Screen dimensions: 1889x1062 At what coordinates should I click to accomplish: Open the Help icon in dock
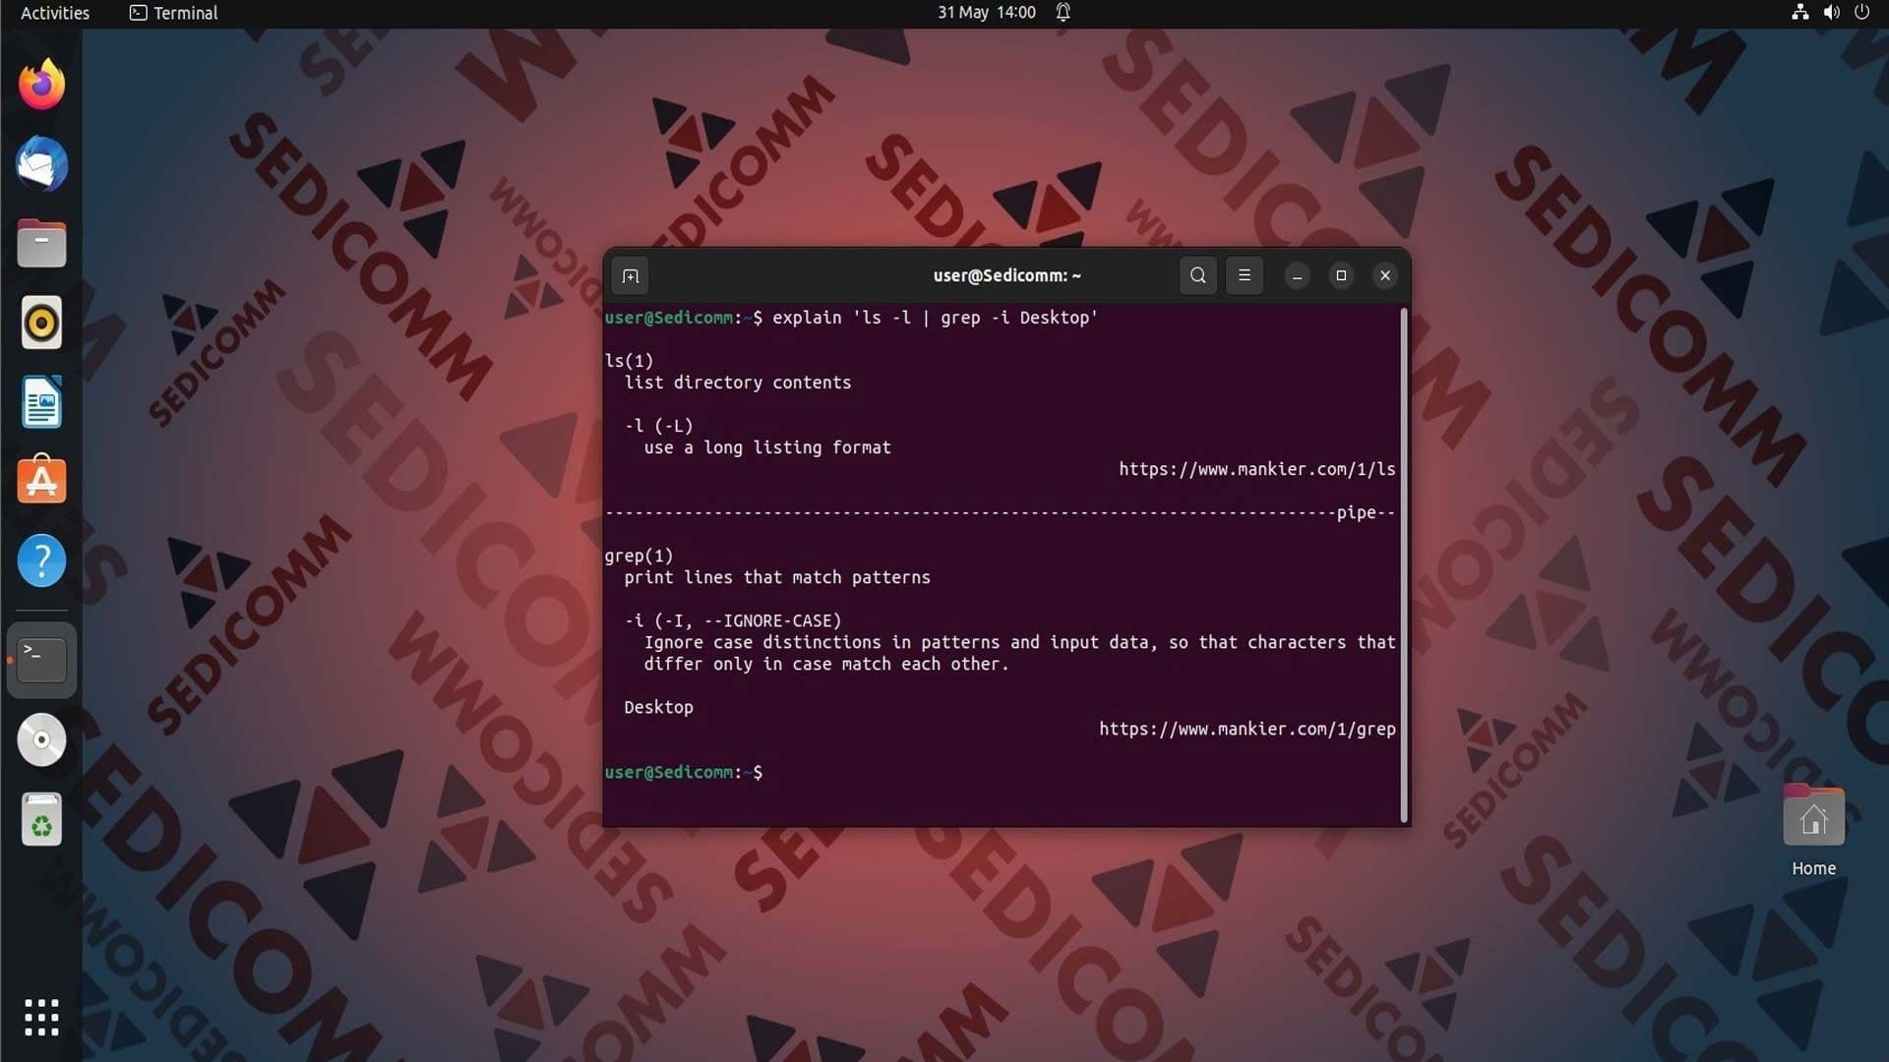(x=41, y=560)
